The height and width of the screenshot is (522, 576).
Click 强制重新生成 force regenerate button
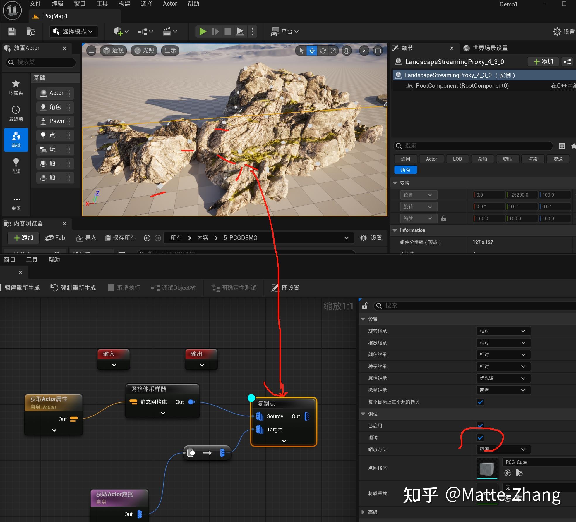(x=73, y=288)
